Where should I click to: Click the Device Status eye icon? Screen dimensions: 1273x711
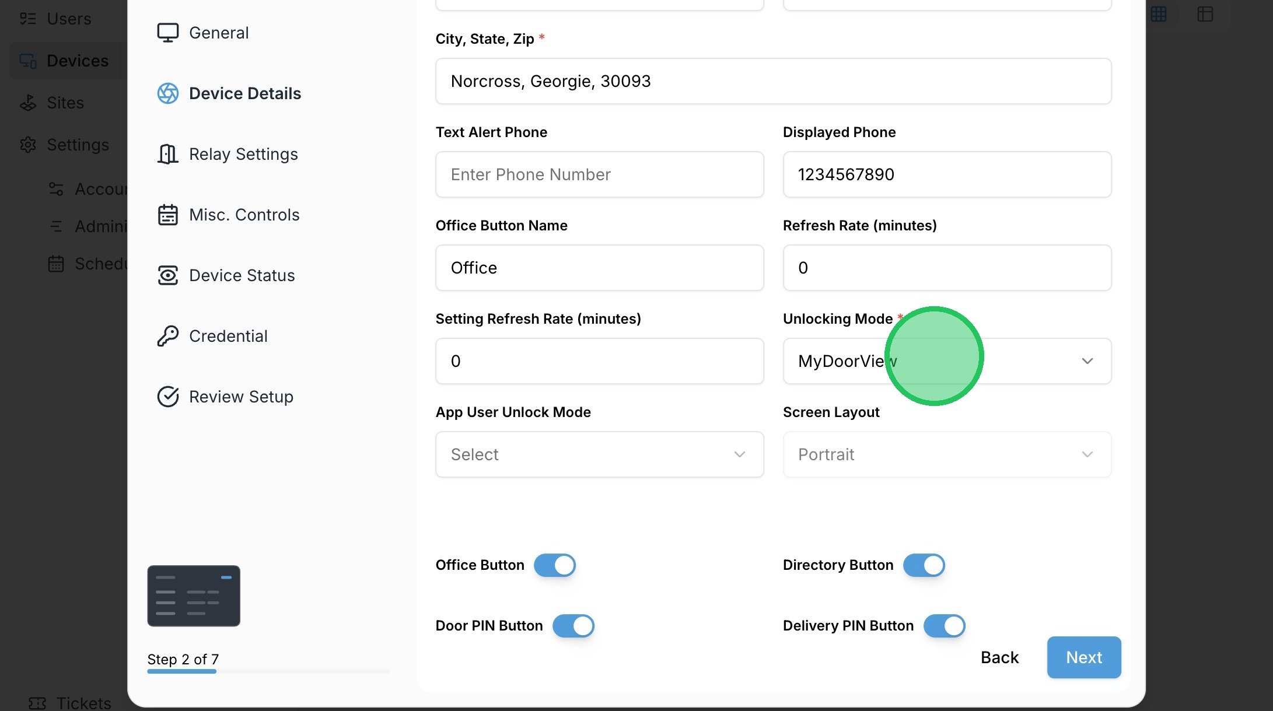point(167,275)
